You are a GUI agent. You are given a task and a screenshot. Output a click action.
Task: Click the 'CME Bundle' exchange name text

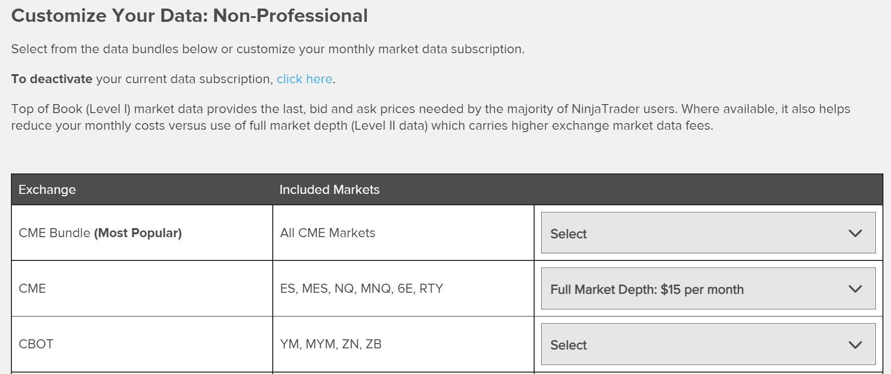54,233
